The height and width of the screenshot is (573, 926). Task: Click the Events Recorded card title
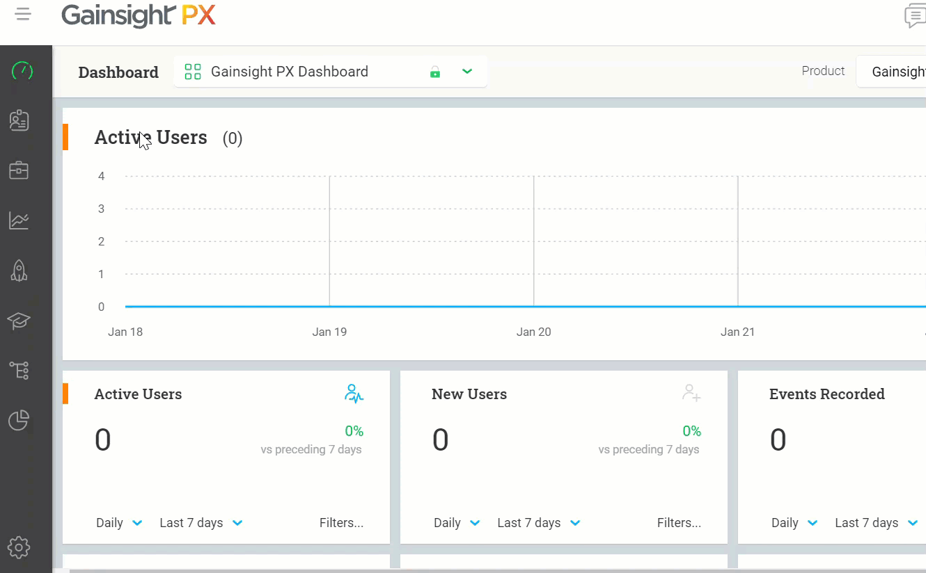point(827,394)
